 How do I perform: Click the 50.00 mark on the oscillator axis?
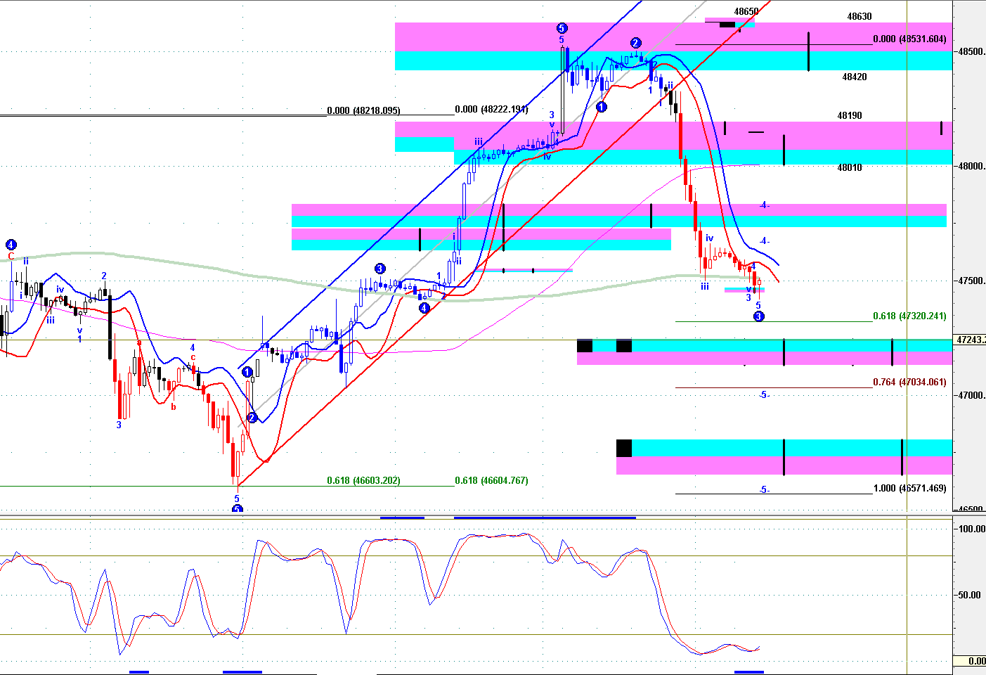pyautogui.click(x=969, y=595)
